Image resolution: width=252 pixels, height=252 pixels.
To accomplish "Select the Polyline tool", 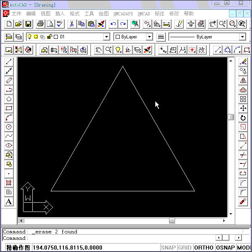I will [8, 90].
